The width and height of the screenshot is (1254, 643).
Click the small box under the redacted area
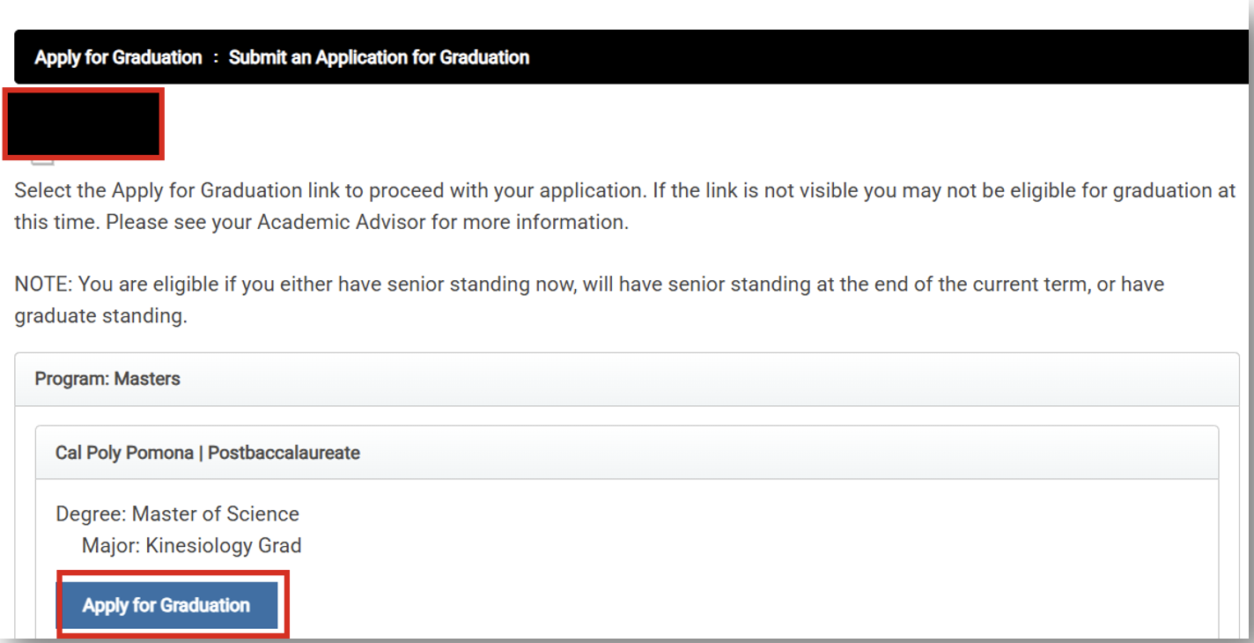click(x=42, y=162)
